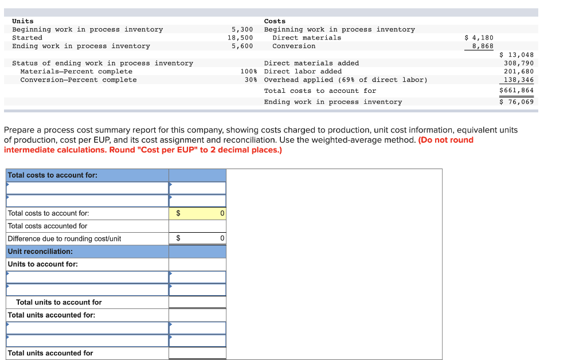Expand the first units amount dropdown

pos(197,277)
